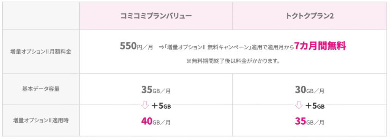Screen dimensions: 390x139
Task: Click the 35GB／月 basic data value
Action: [x=156, y=90]
